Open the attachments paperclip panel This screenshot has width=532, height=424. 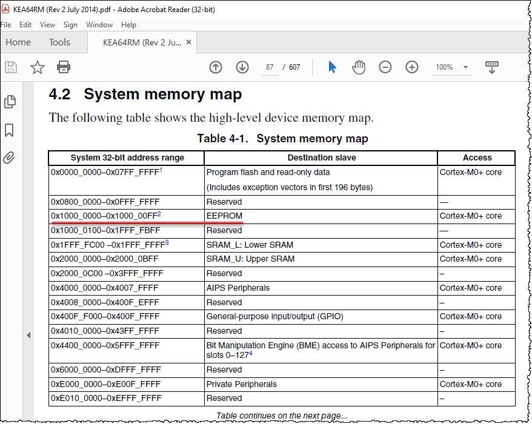[9, 157]
